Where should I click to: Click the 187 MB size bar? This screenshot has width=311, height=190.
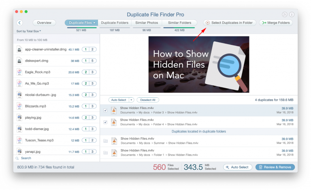[115, 28]
